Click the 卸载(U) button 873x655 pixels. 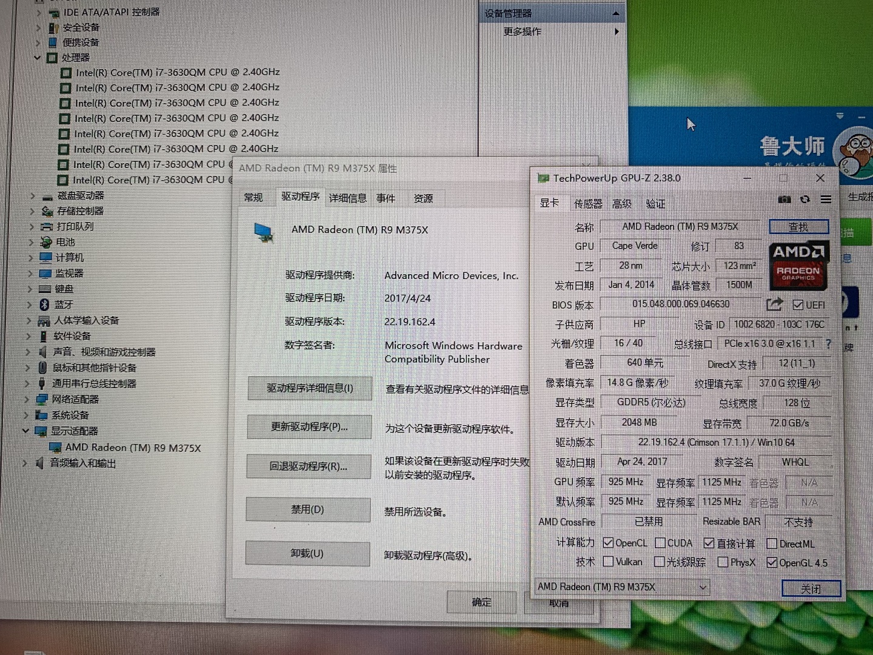tap(307, 554)
